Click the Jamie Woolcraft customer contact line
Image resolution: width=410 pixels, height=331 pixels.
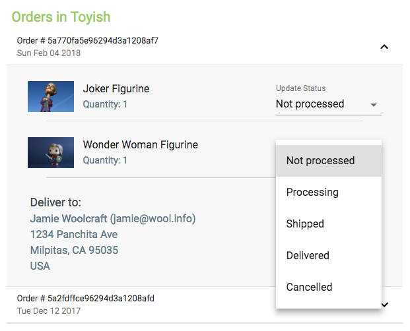113,218
